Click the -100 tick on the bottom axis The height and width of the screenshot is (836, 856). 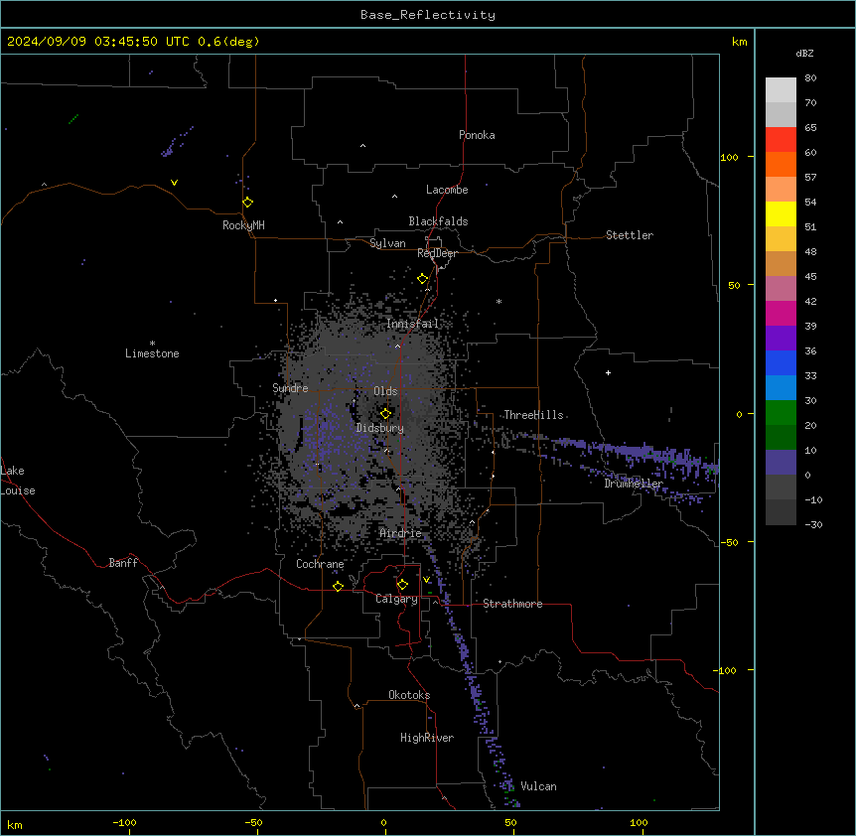click(x=124, y=822)
